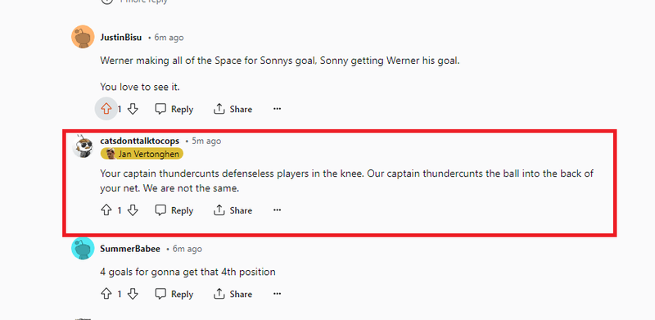
Task: Reply to SummerBabee's comment
Action: pos(174,294)
